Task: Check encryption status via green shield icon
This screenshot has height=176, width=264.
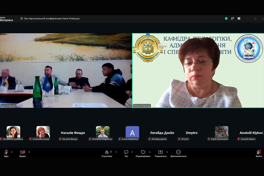Action: pos(226,18)
